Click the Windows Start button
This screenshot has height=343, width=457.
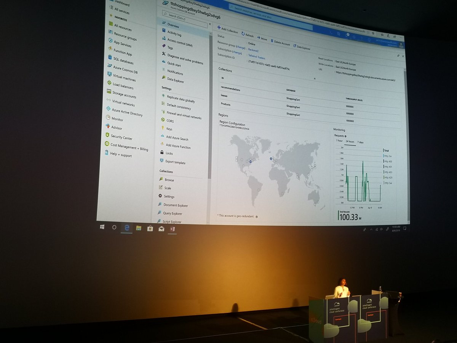102,227
